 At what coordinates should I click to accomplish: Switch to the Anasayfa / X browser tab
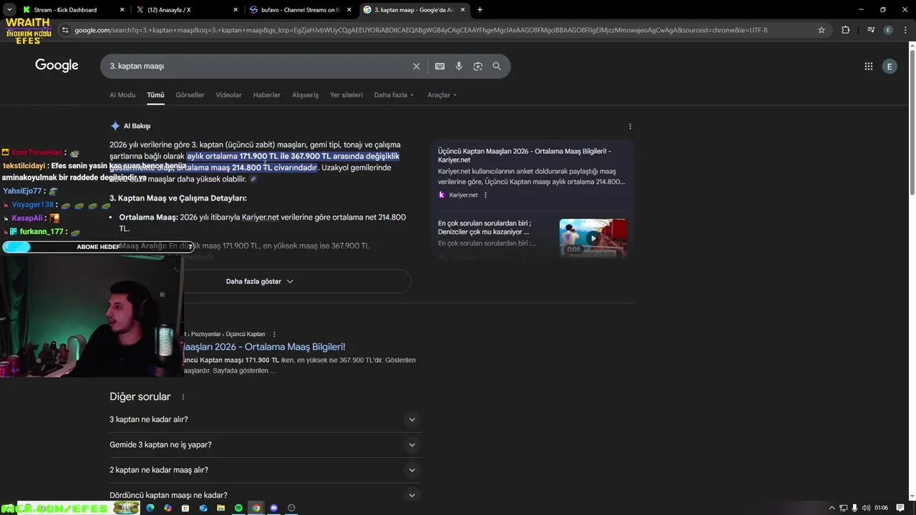pos(186,10)
